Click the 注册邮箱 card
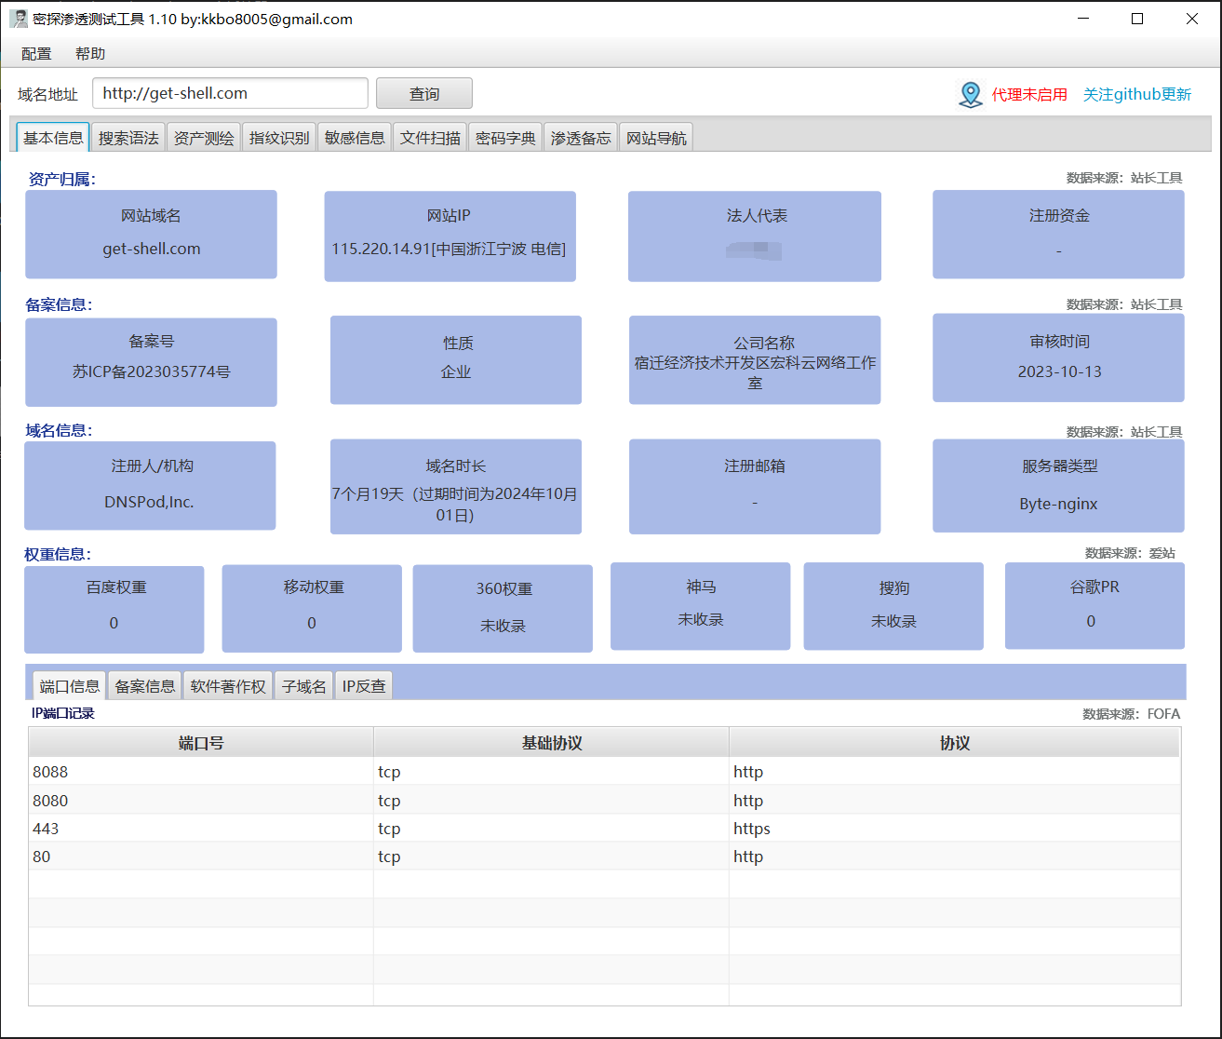The width and height of the screenshot is (1222, 1039). point(755,487)
